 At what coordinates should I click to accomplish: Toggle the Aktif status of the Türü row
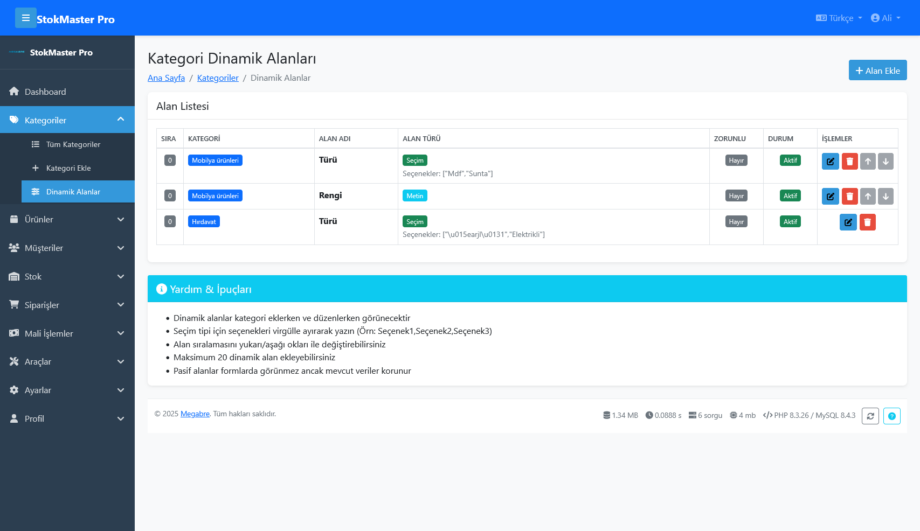[x=790, y=160]
